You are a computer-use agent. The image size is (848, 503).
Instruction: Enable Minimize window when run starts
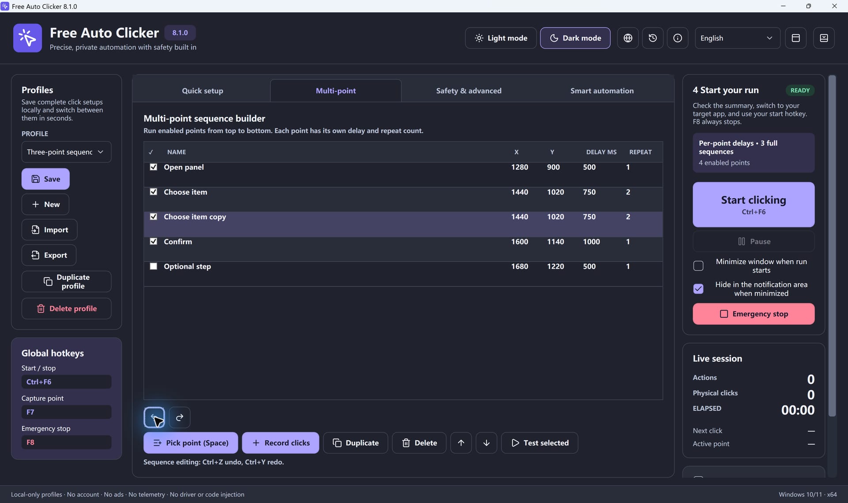coord(698,266)
